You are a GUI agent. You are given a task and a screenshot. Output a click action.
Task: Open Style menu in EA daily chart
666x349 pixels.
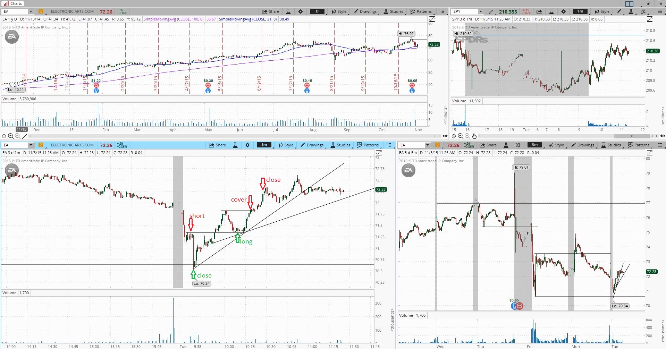[339, 11]
